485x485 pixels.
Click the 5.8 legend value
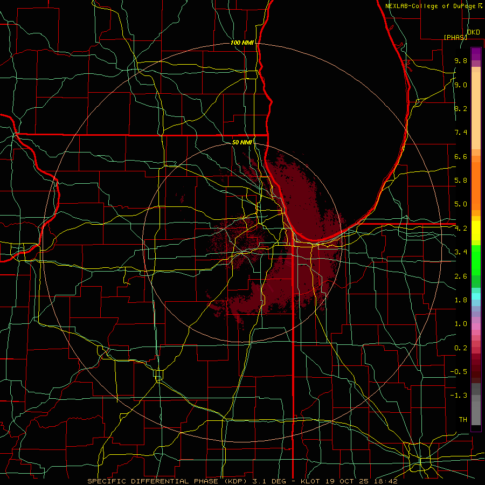(x=461, y=181)
